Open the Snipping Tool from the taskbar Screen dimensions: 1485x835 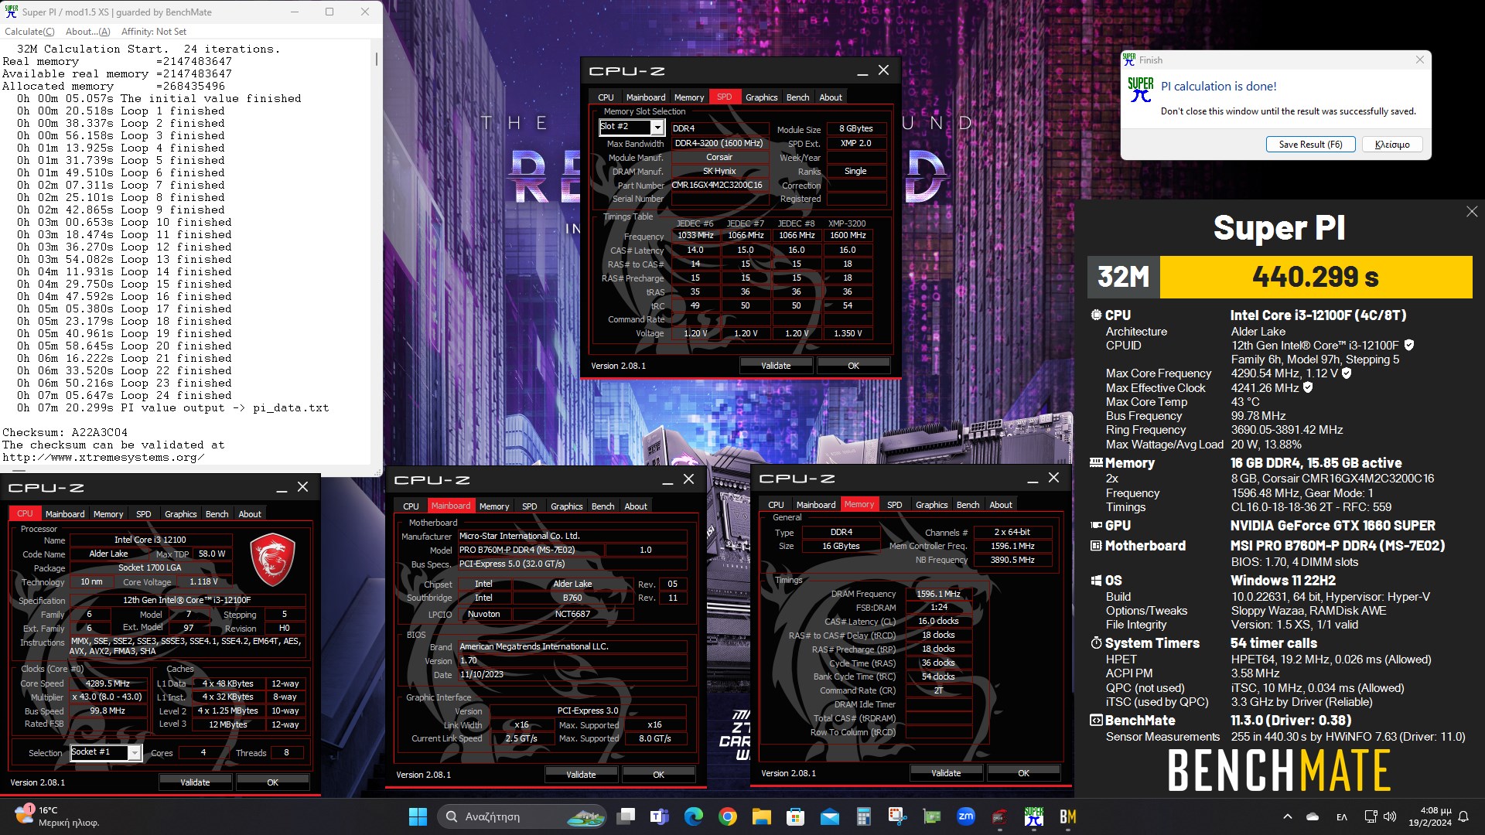tap(898, 816)
